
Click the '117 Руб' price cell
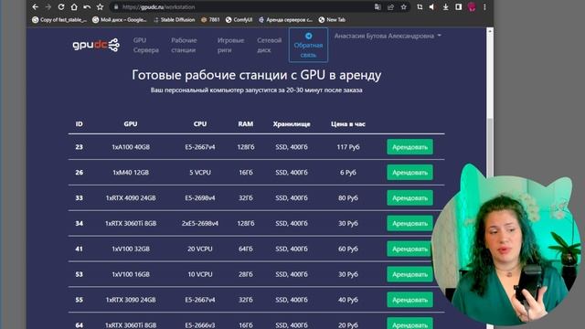pos(348,147)
